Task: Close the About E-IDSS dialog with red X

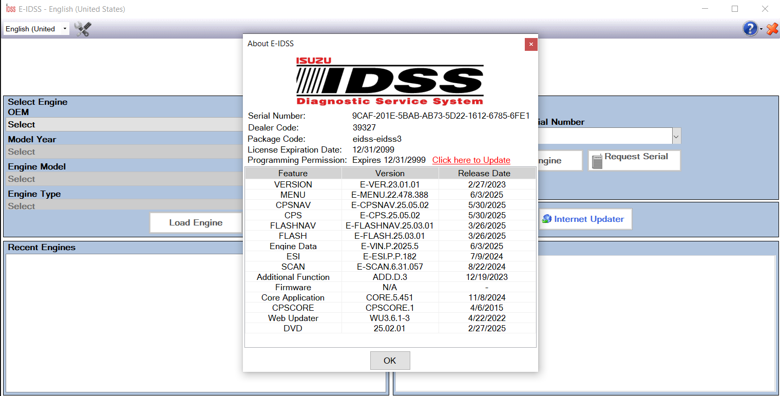Action: point(531,44)
